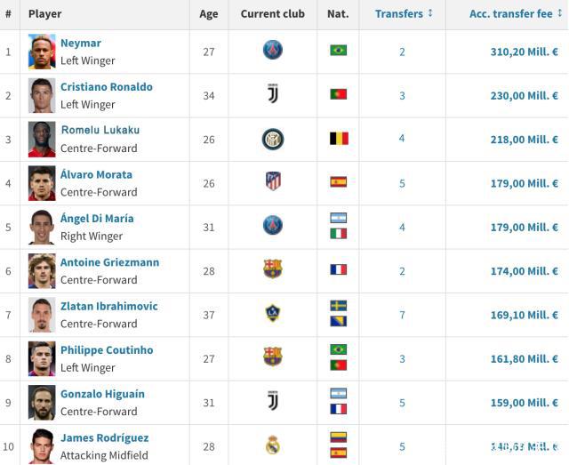Sort by Acc. transfer fee column header
This screenshot has width=569, height=465.
[x=514, y=14]
